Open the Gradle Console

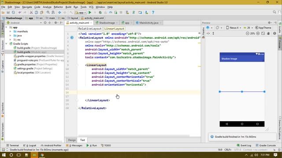tap(266, 145)
